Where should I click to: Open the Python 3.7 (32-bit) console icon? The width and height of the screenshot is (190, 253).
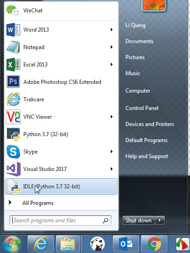click(x=13, y=134)
